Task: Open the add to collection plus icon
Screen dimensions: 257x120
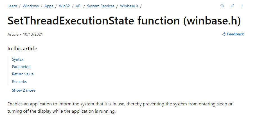Action: click(222, 6)
